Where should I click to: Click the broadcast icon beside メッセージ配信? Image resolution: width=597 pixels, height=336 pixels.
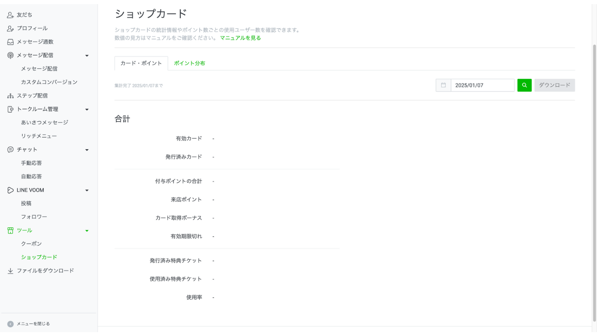[x=10, y=55]
